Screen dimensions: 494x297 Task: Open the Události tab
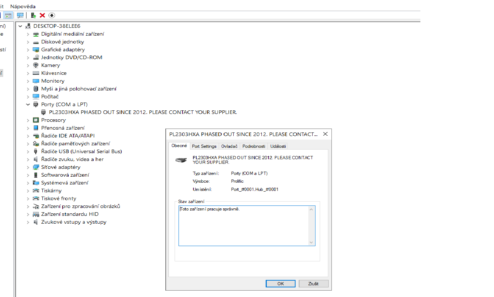pyautogui.click(x=277, y=146)
